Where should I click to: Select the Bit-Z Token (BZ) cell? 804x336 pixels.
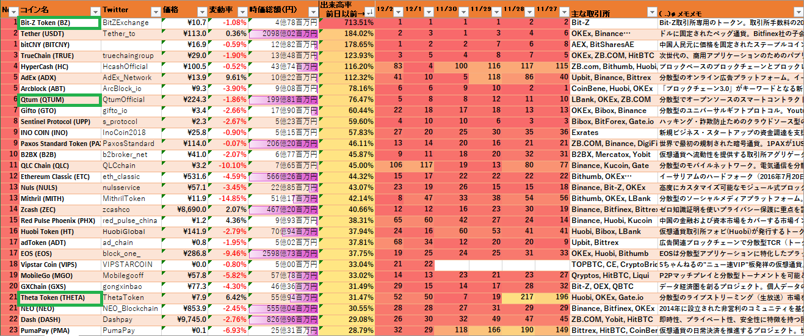coord(59,23)
